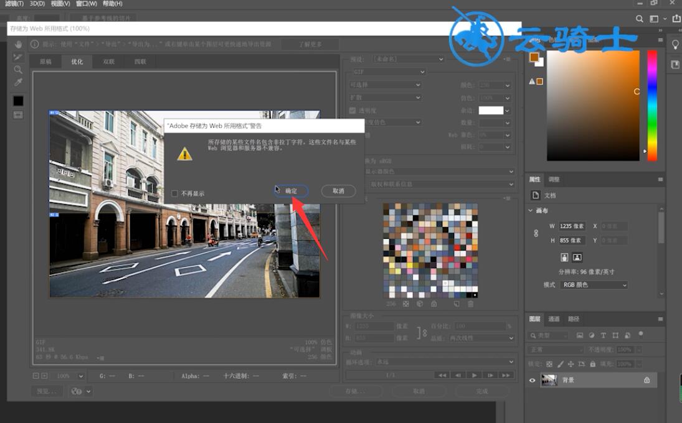Open the GIF format dropdown
The image size is (682, 423).
coord(388,72)
